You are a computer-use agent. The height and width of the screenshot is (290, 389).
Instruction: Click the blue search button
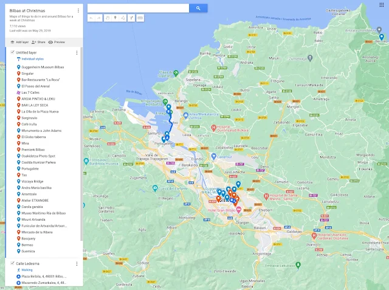coord(198,8)
